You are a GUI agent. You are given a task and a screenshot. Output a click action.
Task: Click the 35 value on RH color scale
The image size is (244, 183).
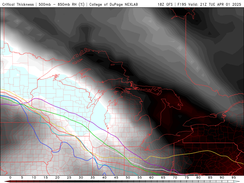92,178
